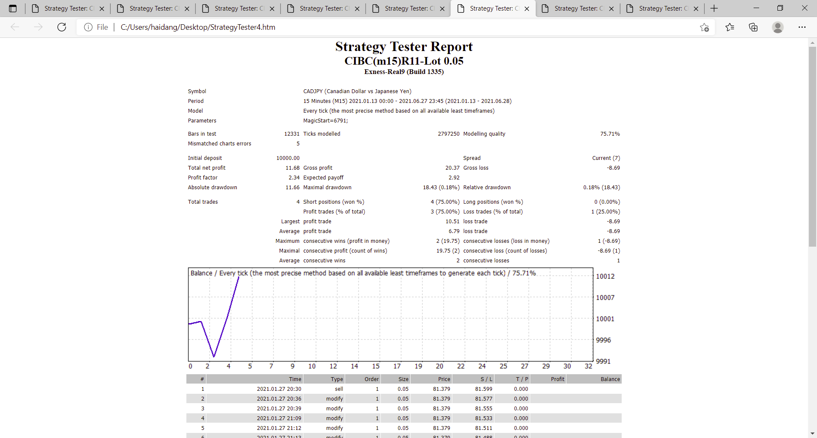Open the Favorites list icon
The width and height of the screenshot is (817, 438).
(x=730, y=27)
